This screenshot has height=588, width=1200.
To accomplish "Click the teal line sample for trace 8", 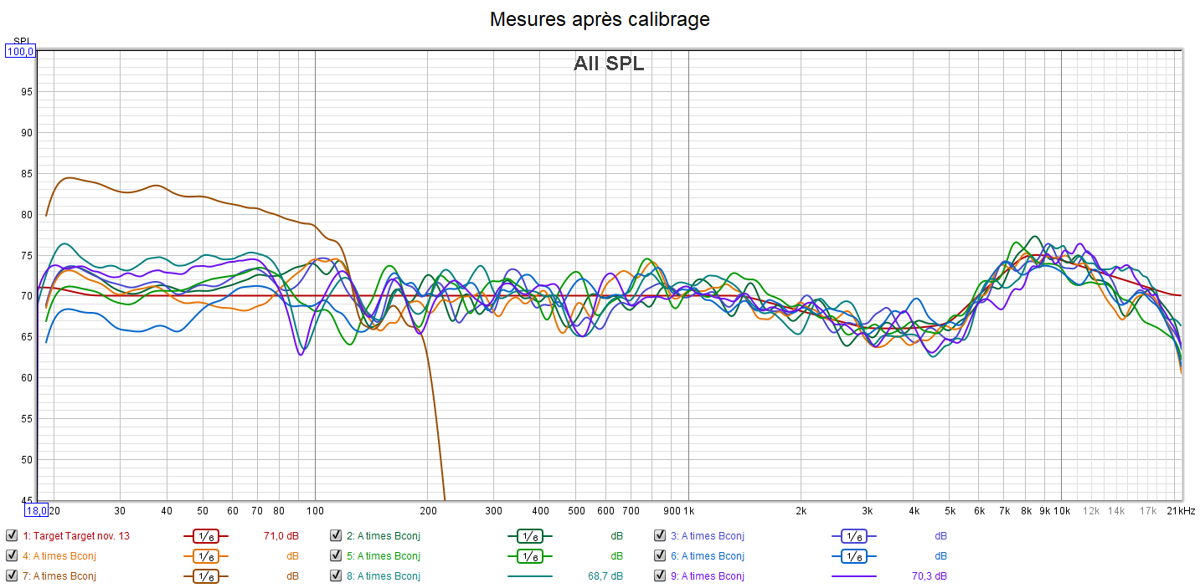I will [529, 576].
